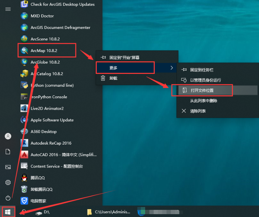Open the Pictures sidebar icon
The height and width of the screenshot is (217, 259).
8,167
